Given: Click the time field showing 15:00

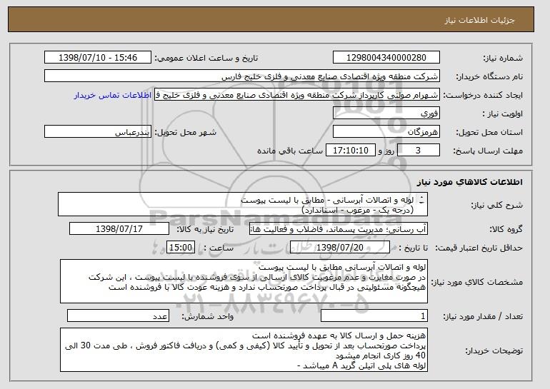Looking at the screenshot, I should coord(181,248).
